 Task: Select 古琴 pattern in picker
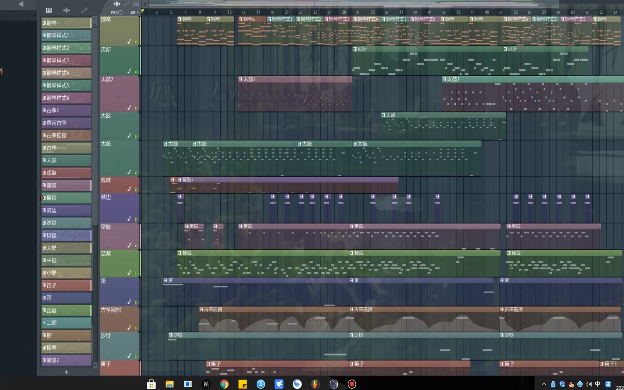(x=66, y=148)
